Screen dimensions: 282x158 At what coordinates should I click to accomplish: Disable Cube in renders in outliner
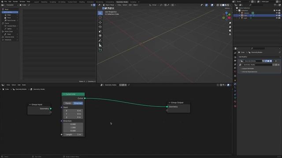[279, 16]
